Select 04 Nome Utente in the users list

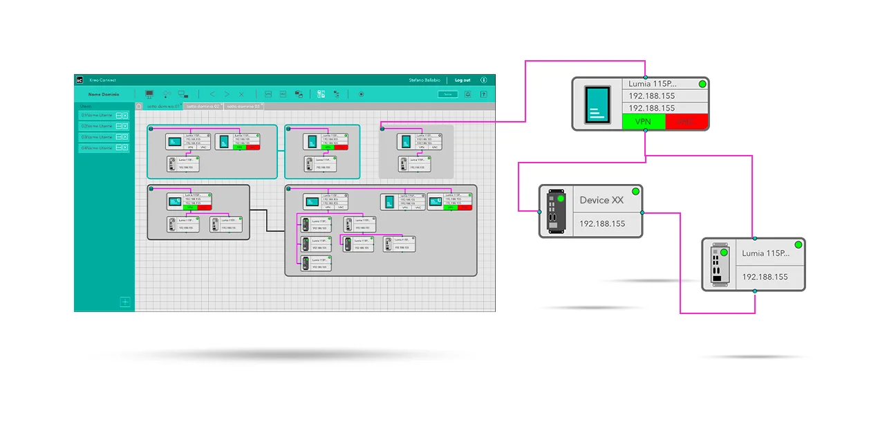[96, 148]
